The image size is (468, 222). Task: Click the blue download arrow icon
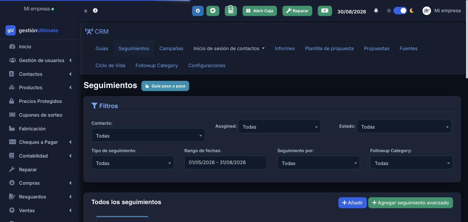pyautogui.click(x=198, y=11)
